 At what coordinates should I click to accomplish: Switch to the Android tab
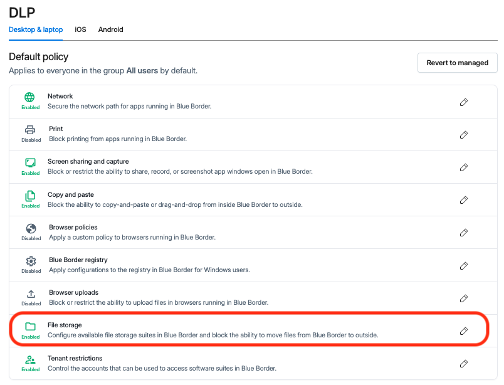(110, 29)
